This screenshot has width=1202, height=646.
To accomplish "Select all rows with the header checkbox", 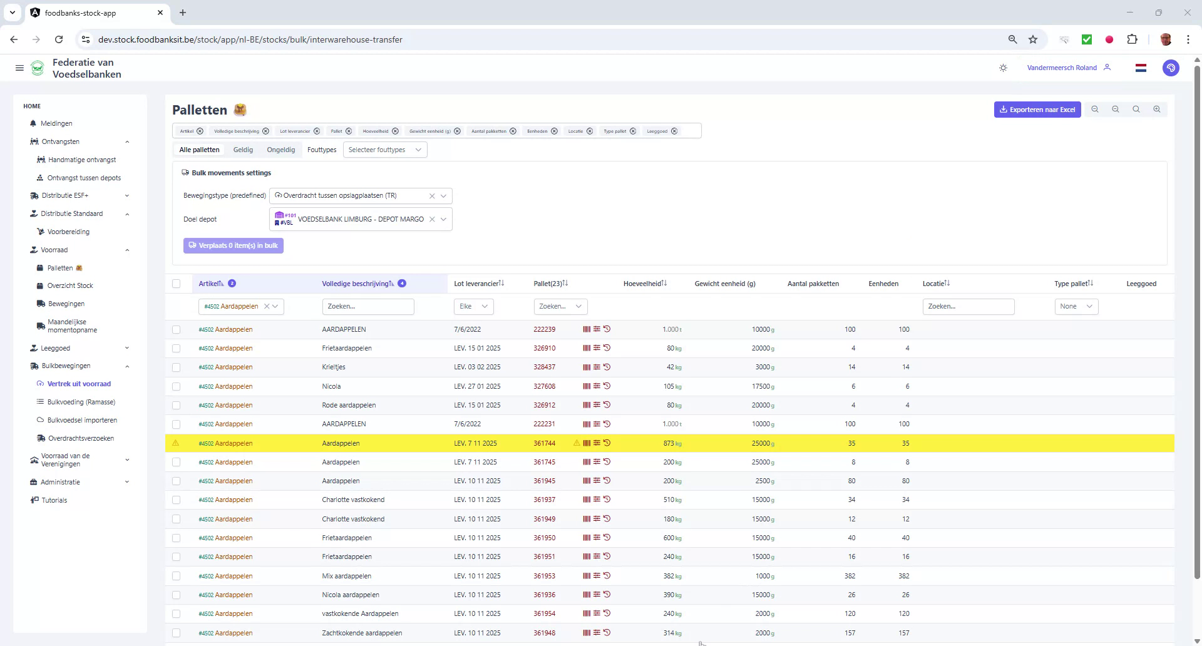I will pos(176,284).
